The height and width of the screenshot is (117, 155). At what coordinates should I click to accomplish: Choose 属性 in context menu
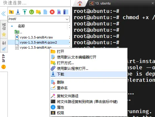coord(89,107)
